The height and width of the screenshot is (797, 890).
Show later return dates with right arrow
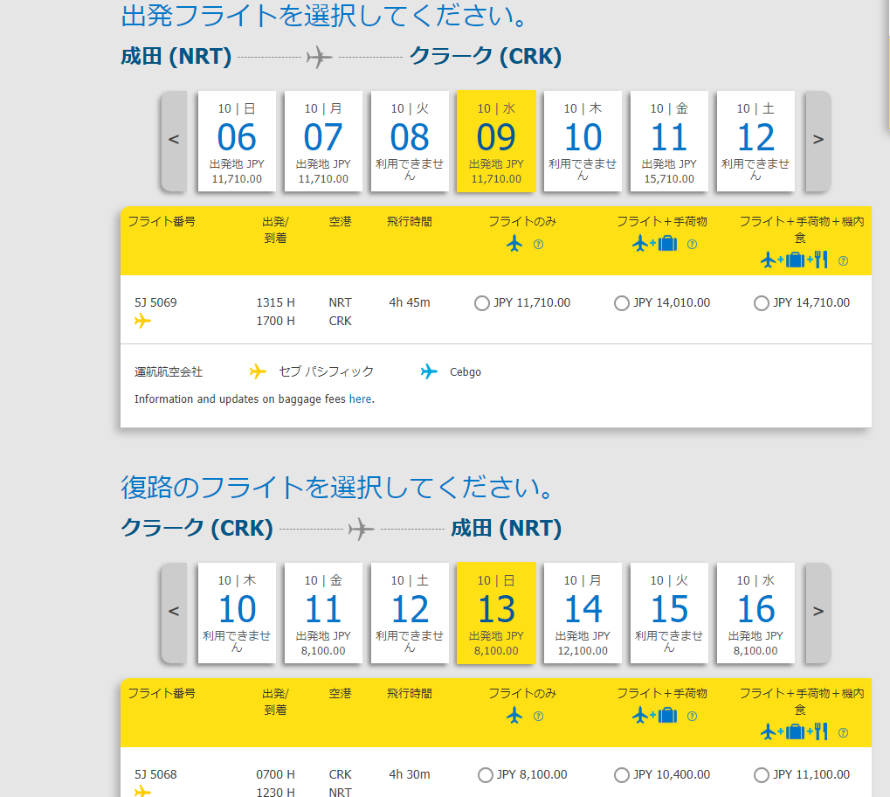click(x=818, y=612)
